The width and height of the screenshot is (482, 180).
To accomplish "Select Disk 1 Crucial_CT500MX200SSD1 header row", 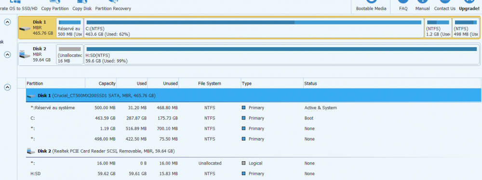I will coord(254,95).
